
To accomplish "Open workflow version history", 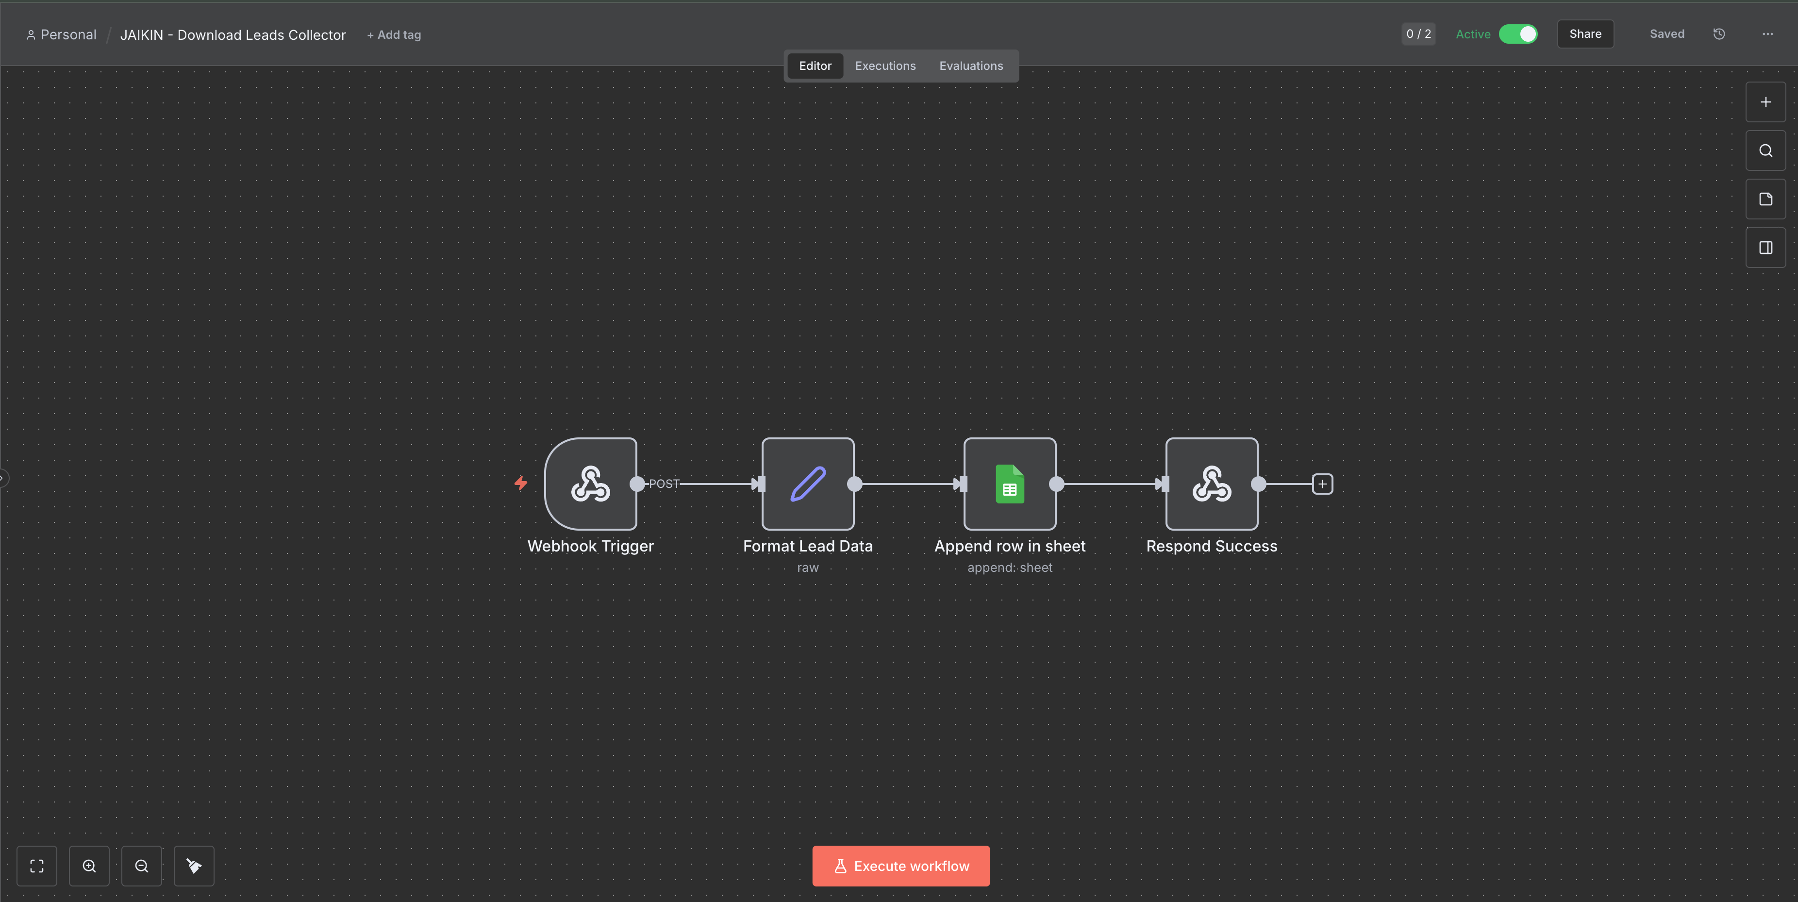I will pos(1719,34).
